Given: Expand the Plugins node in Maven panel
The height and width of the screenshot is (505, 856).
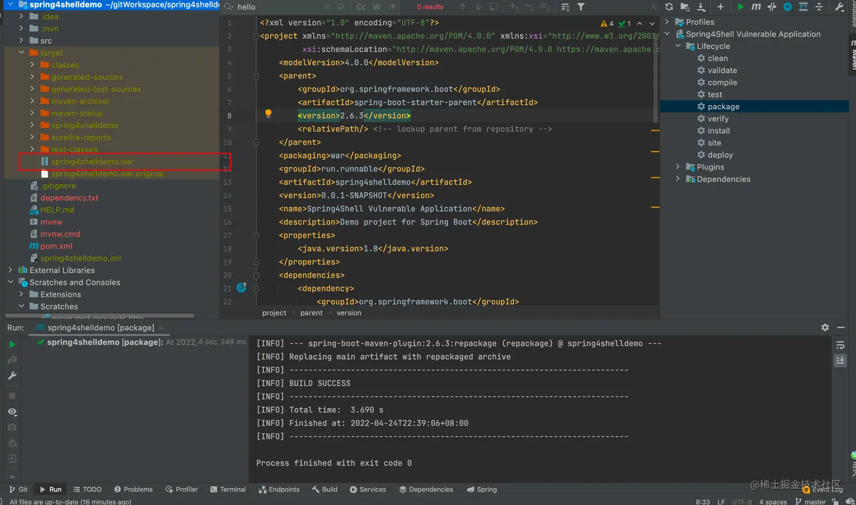Looking at the screenshot, I should tap(678, 167).
